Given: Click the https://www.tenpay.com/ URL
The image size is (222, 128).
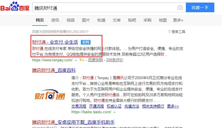Looking at the screenshot, I should [52, 60].
